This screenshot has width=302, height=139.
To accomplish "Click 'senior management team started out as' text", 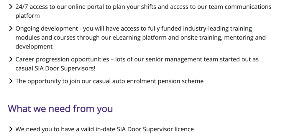I will 202,59.
